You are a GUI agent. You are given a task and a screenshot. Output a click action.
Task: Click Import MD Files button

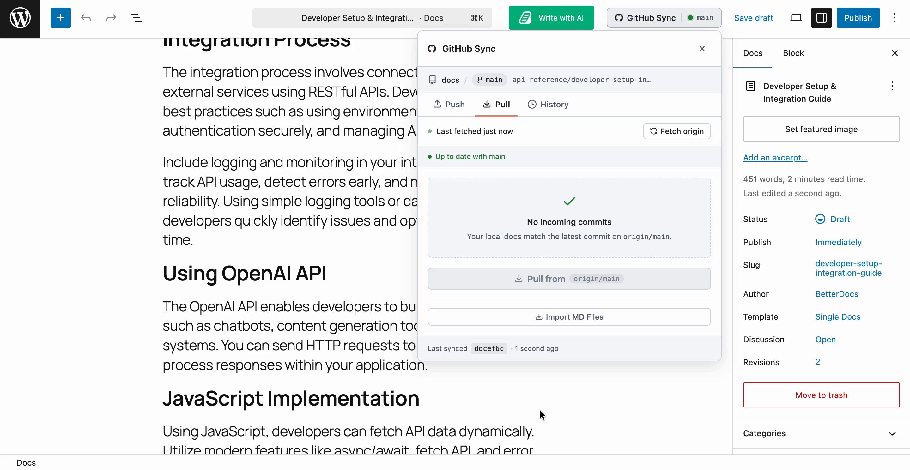(x=569, y=317)
